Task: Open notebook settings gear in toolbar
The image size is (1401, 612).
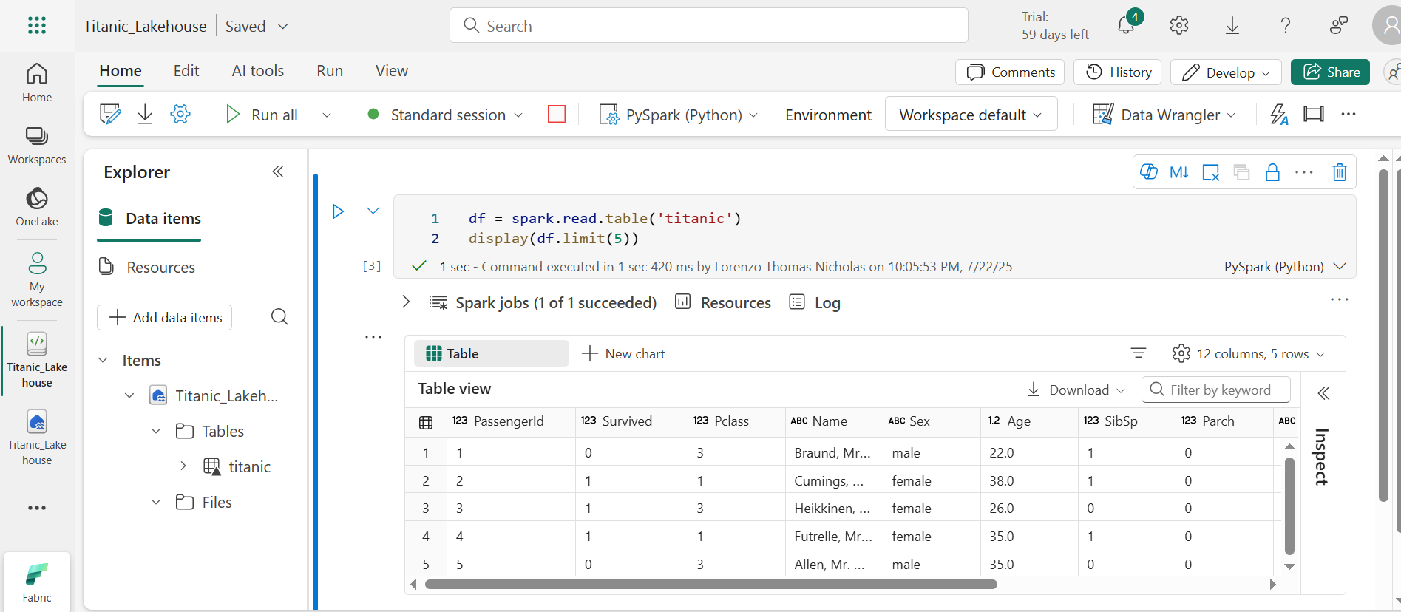Action: pyautogui.click(x=180, y=114)
